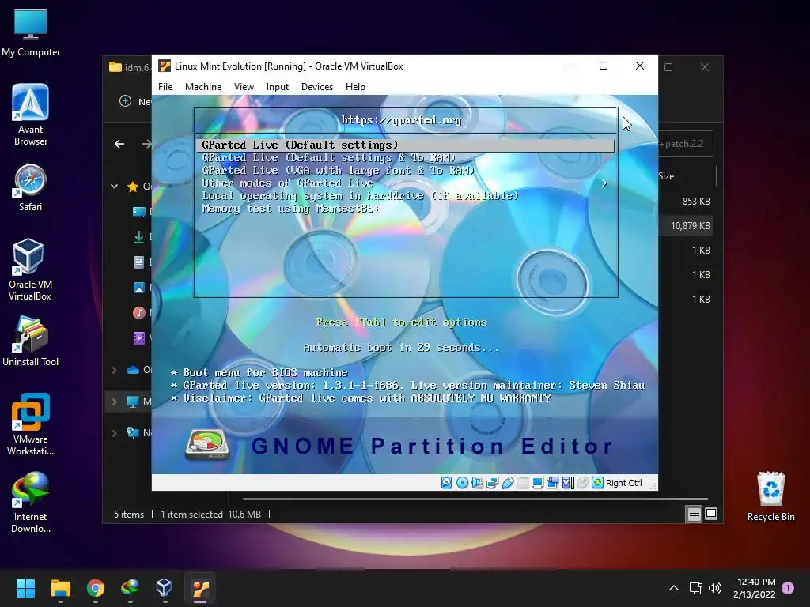
Task: Click the Size column header in Explorer
Action: click(666, 176)
